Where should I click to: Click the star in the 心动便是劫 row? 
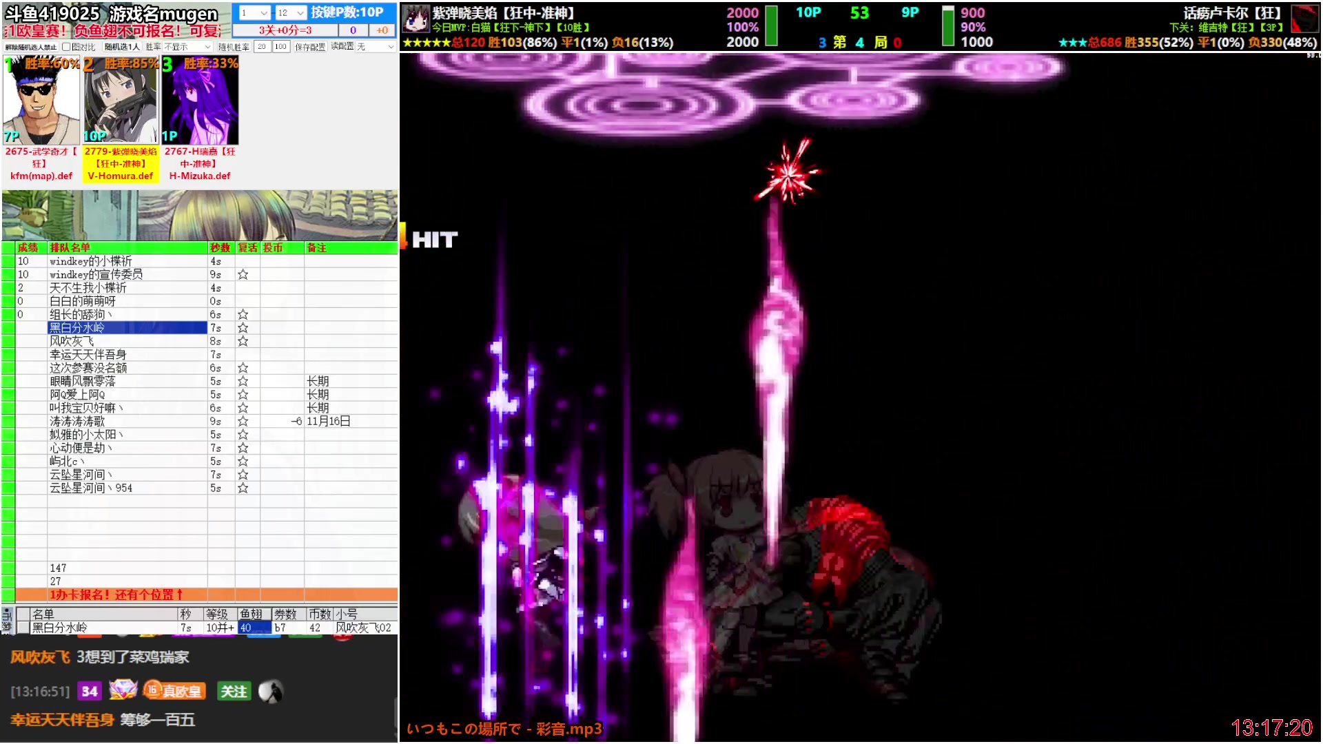[243, 448]
